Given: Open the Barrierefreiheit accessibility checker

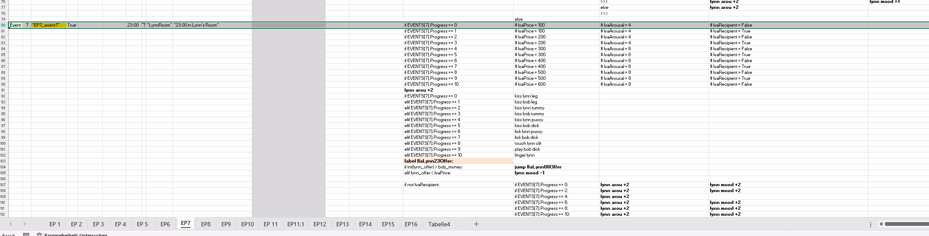Looking at the screenshot, I should [x=72, y=234].
